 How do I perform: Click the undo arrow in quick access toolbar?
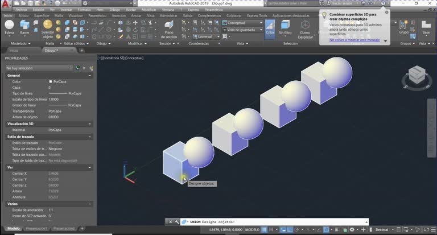[64, 3]
